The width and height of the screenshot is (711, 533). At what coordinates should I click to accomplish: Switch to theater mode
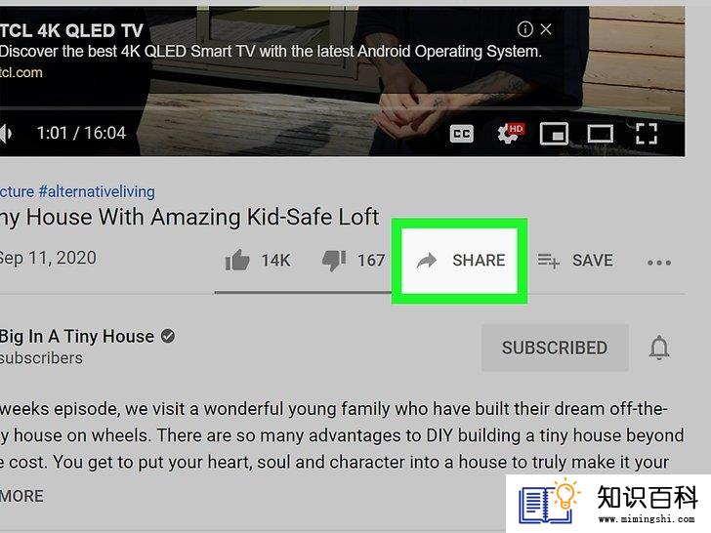tap(601, 134)
